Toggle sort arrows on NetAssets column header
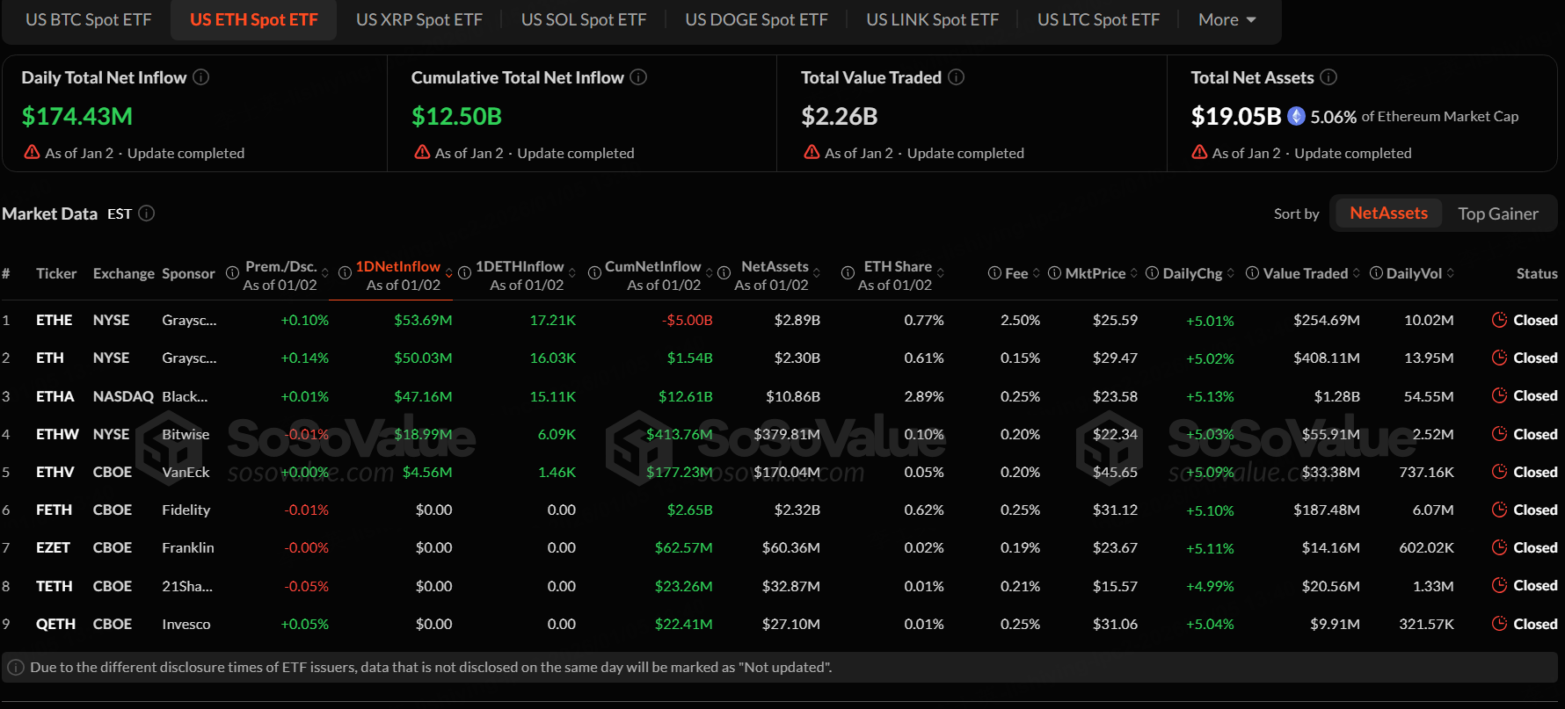The image size is (1565, 709). click(x=817, y=273)
